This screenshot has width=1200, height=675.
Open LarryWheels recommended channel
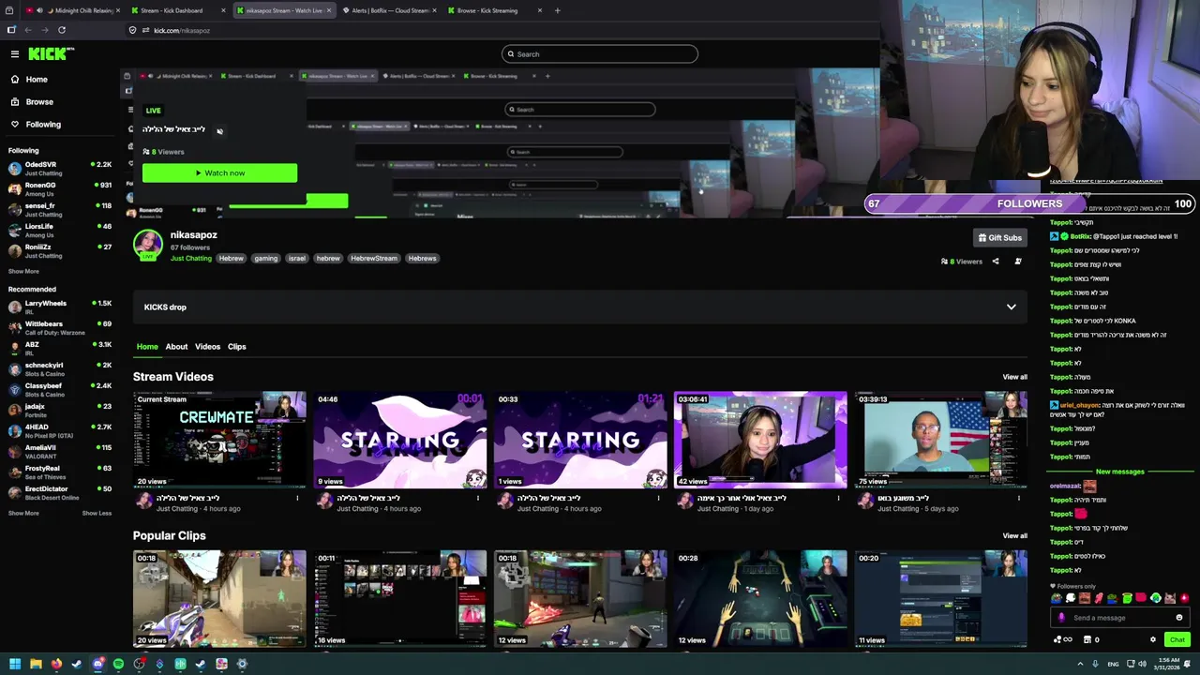pos(60,307)
